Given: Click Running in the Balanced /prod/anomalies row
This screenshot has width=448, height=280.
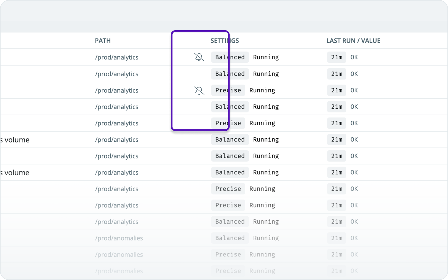Looking at the screenshot, I should tap(266, 238).
